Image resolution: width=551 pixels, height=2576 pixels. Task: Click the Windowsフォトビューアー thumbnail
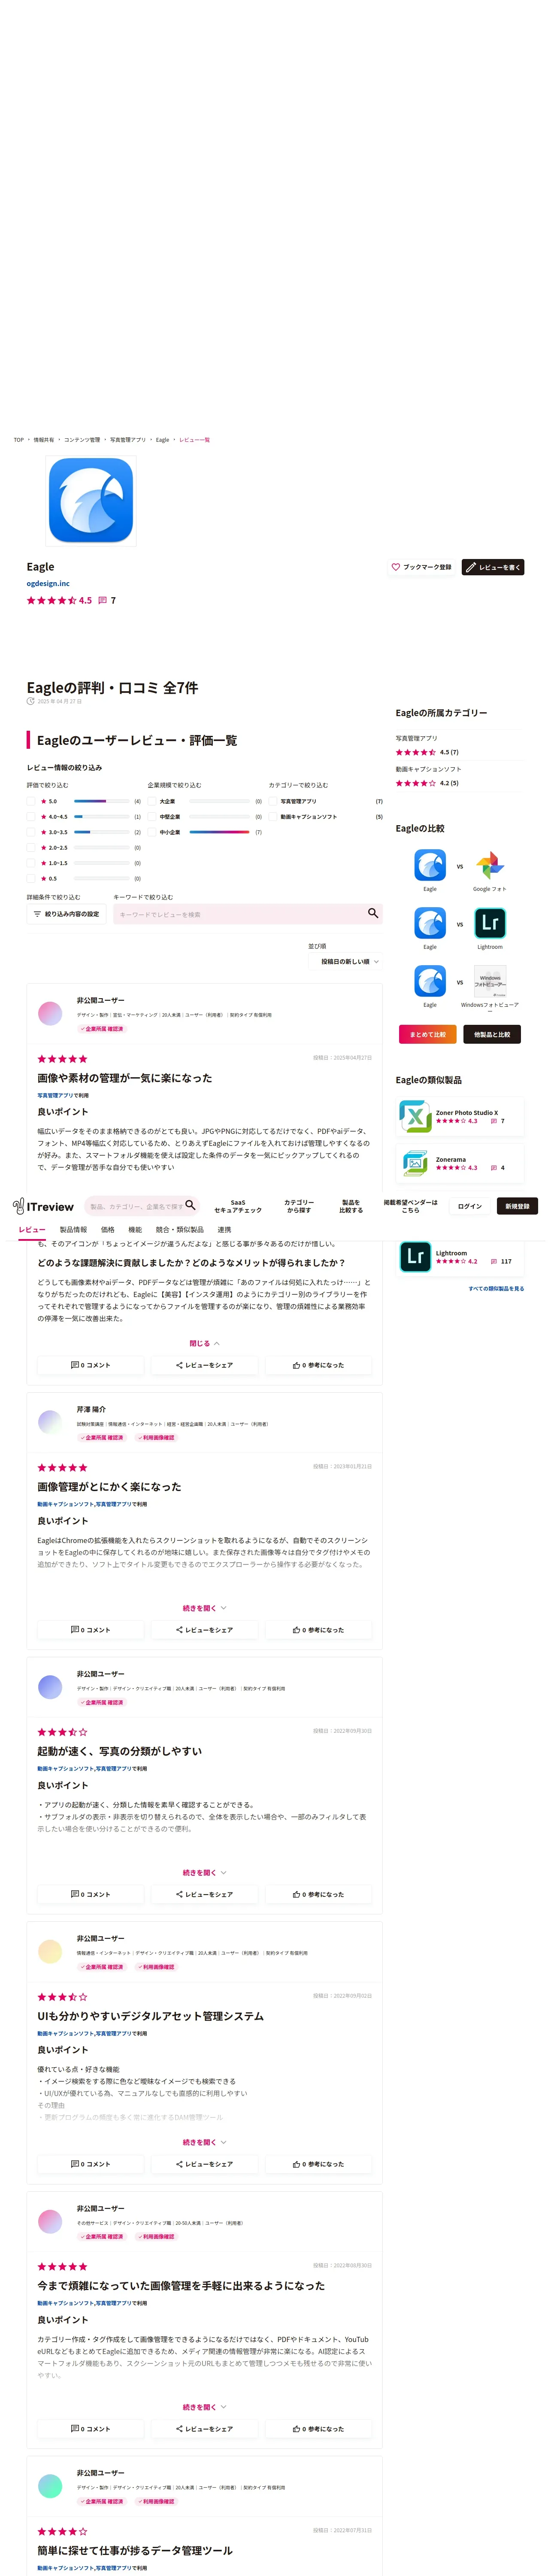(x=490, y=981)
